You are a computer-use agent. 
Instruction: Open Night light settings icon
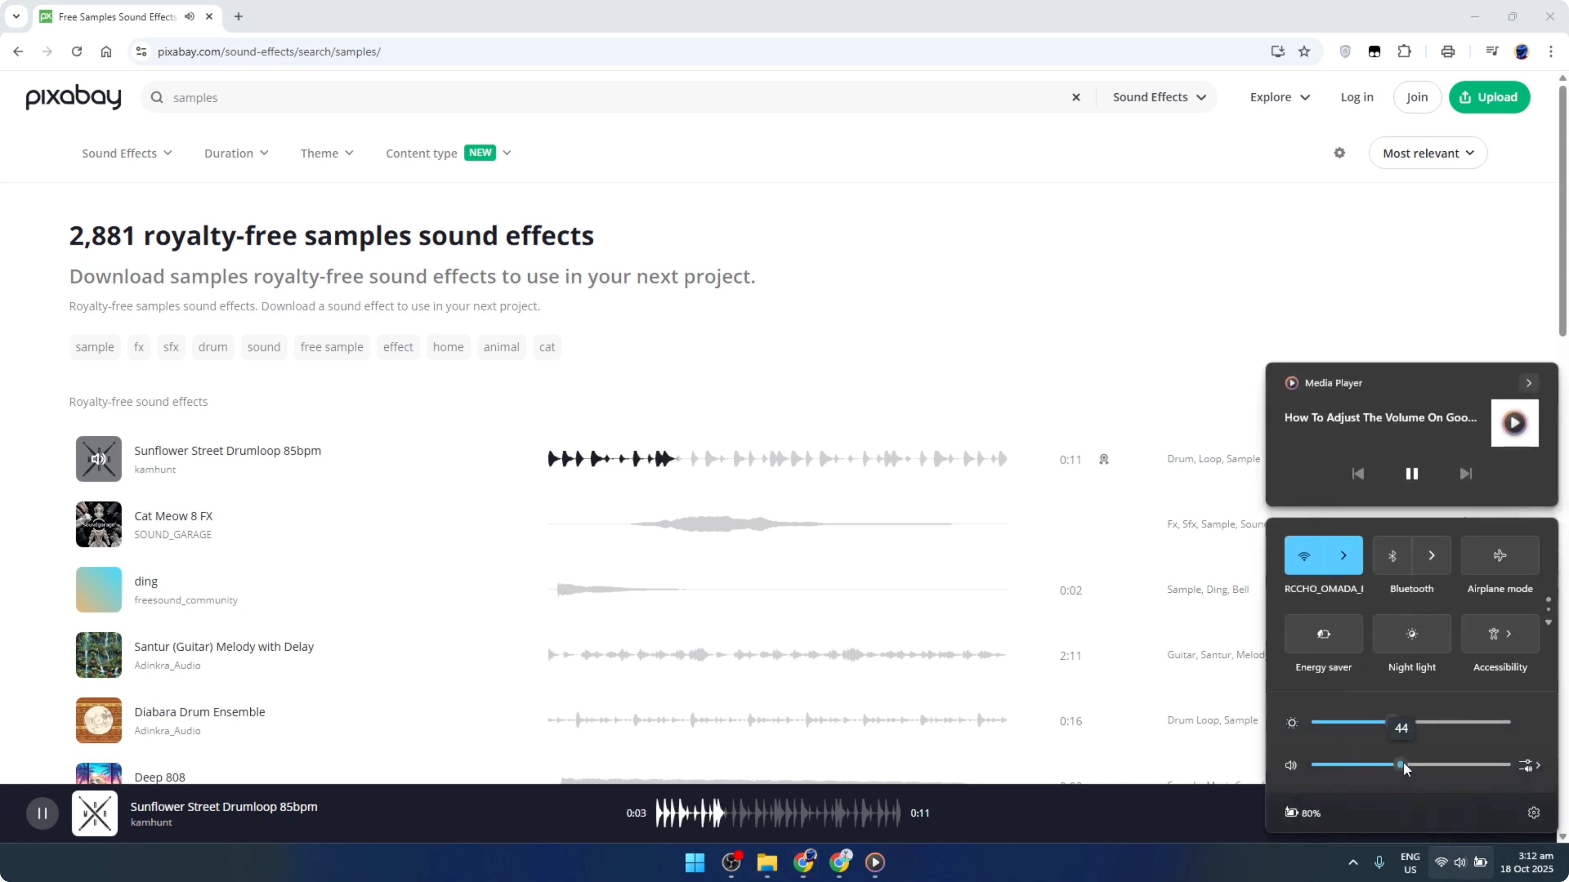(1412, 634)
